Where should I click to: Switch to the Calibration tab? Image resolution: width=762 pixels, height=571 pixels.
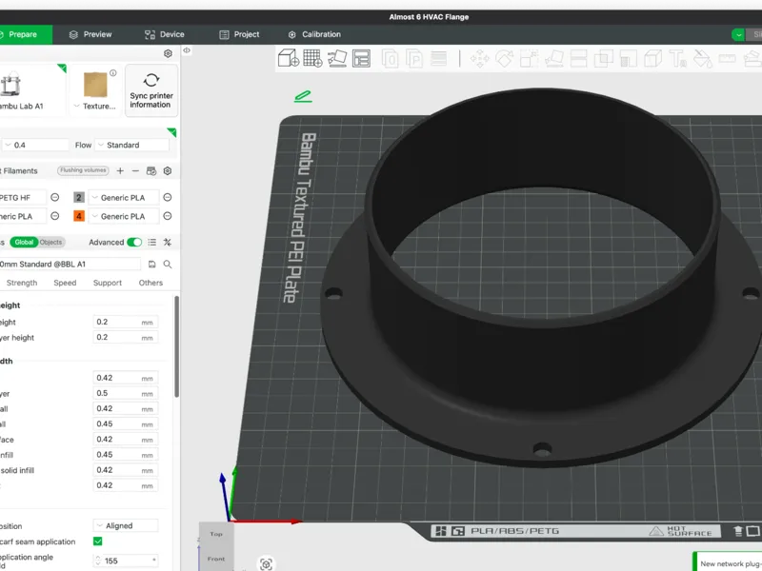tap(314, 34)
